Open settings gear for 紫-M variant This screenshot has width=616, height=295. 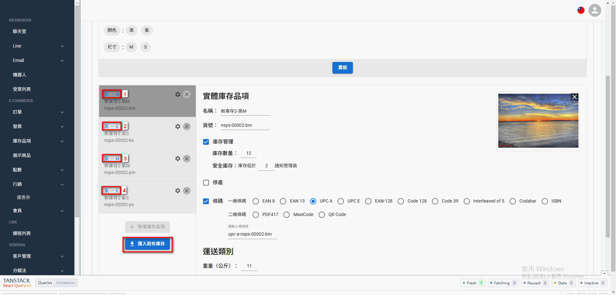pyautogui.click(x=178, y=159)
